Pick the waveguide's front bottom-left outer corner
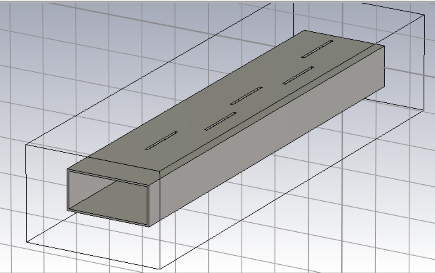Viewport: 435px width, 273px height. 68,210
